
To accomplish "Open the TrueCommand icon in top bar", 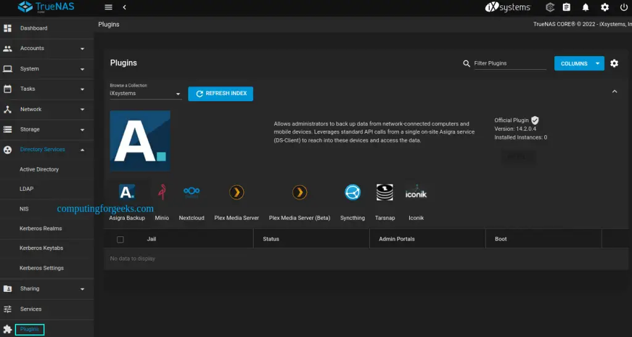I will [550, 7].
